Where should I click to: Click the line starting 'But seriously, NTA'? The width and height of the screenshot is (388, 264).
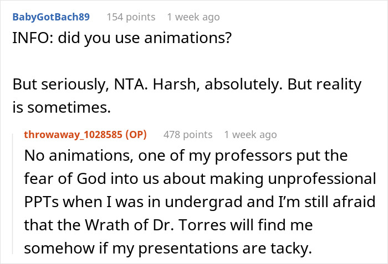point(187,85)
